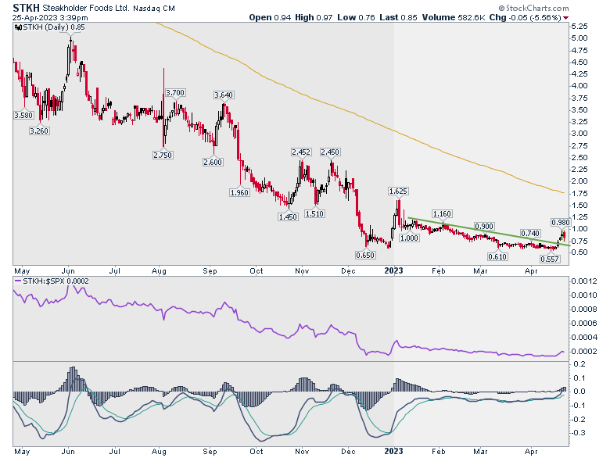Click the 0.557 low price label
The height and width of the screenshot is (458, 610).
tap(550, 259)
